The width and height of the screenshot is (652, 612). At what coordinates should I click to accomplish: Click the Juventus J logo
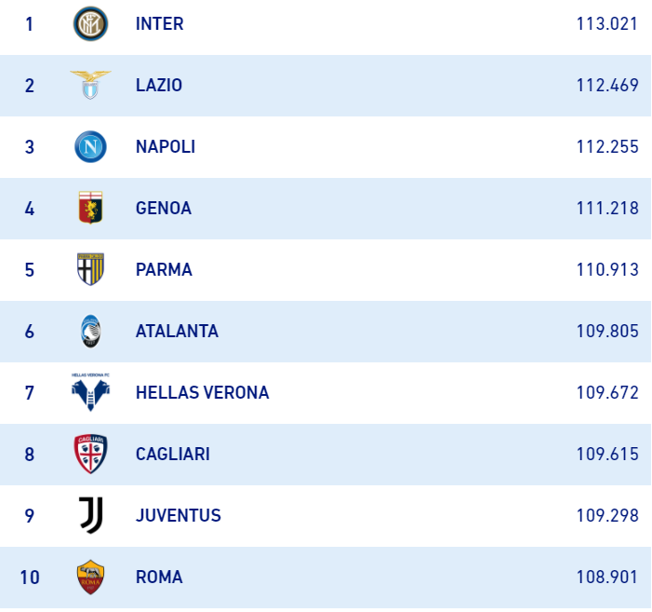point(90,515)
